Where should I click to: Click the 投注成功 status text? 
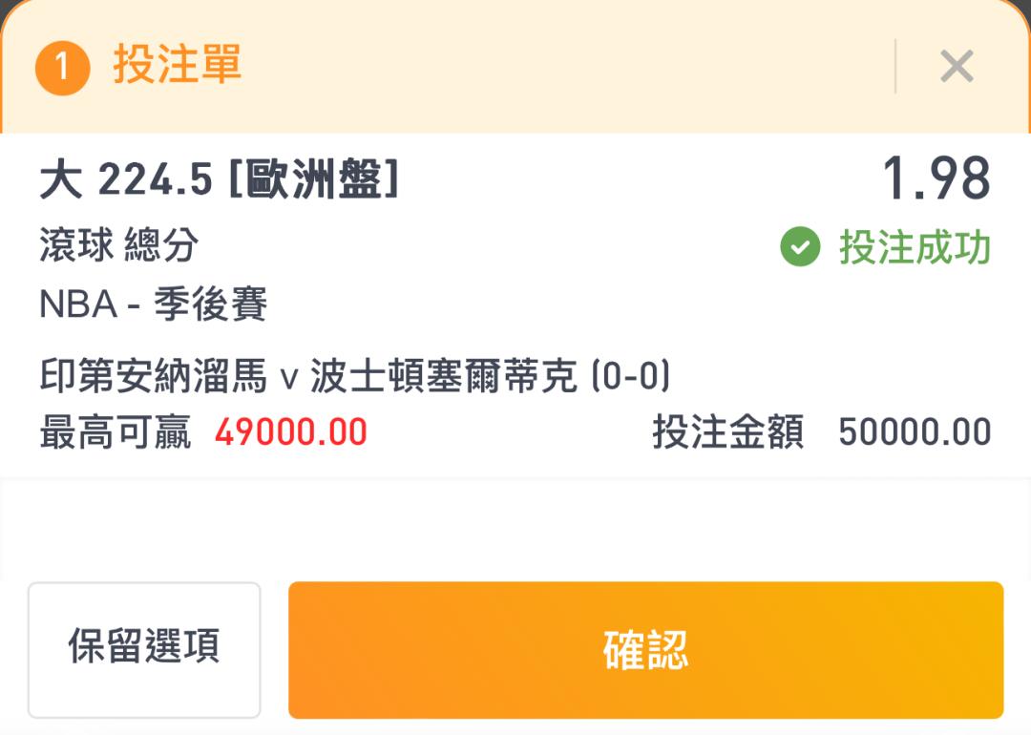(915, 247)
